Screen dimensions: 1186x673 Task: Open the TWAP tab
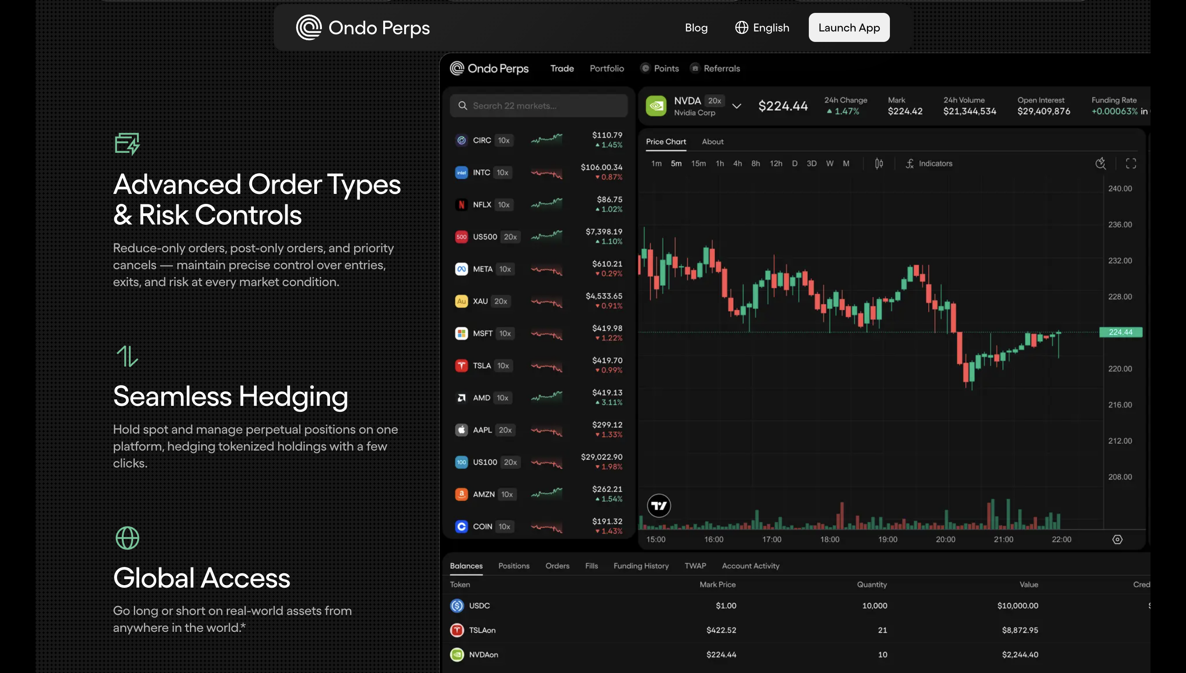point(695,566)
